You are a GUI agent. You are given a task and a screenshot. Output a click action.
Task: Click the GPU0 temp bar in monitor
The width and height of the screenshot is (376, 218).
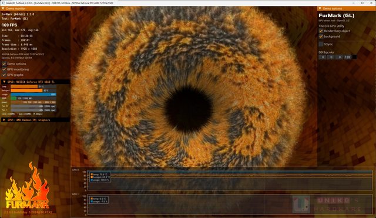coord(33,86)
